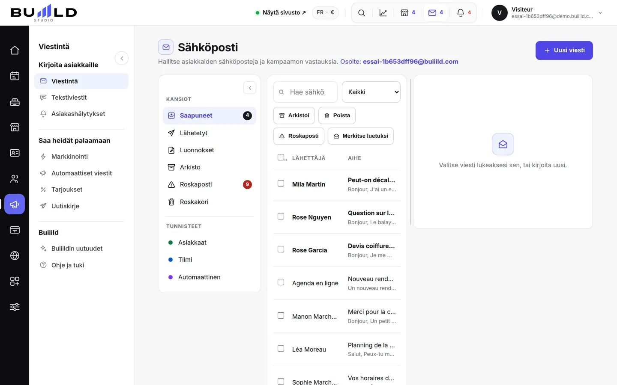Open the shop icon with badge 4

[x=408, y=13]
